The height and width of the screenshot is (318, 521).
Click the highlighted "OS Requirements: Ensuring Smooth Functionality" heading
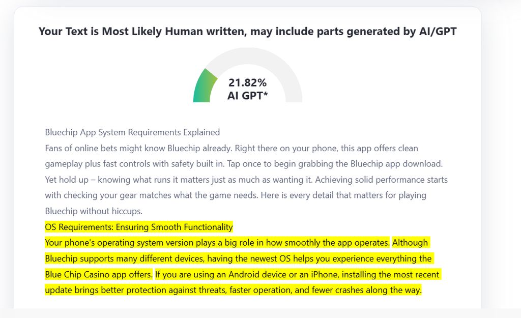138,227
